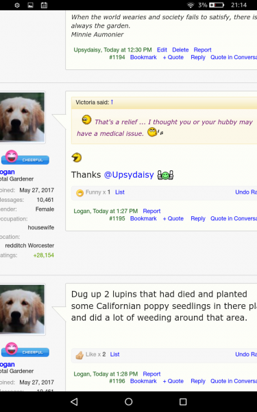Report post #1194
The width and height of the screenshot is (257, 412).
[x=202, y=49]
